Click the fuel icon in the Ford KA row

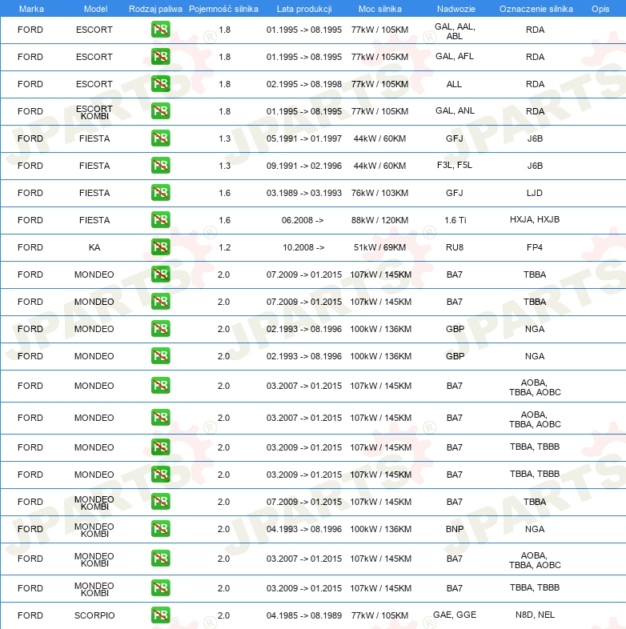tap(161, 247)
